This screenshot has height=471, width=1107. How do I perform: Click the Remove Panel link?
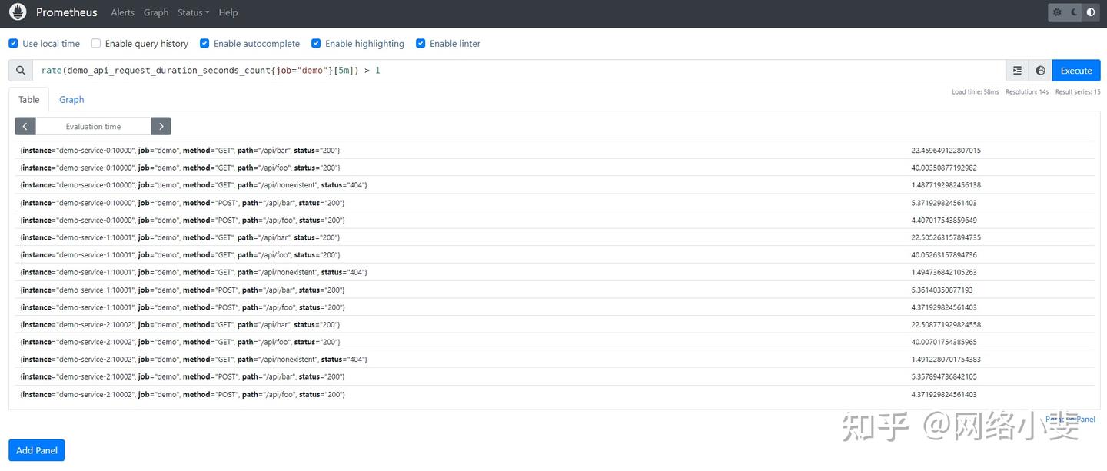pyautogui.click(x=1070, y=420)
